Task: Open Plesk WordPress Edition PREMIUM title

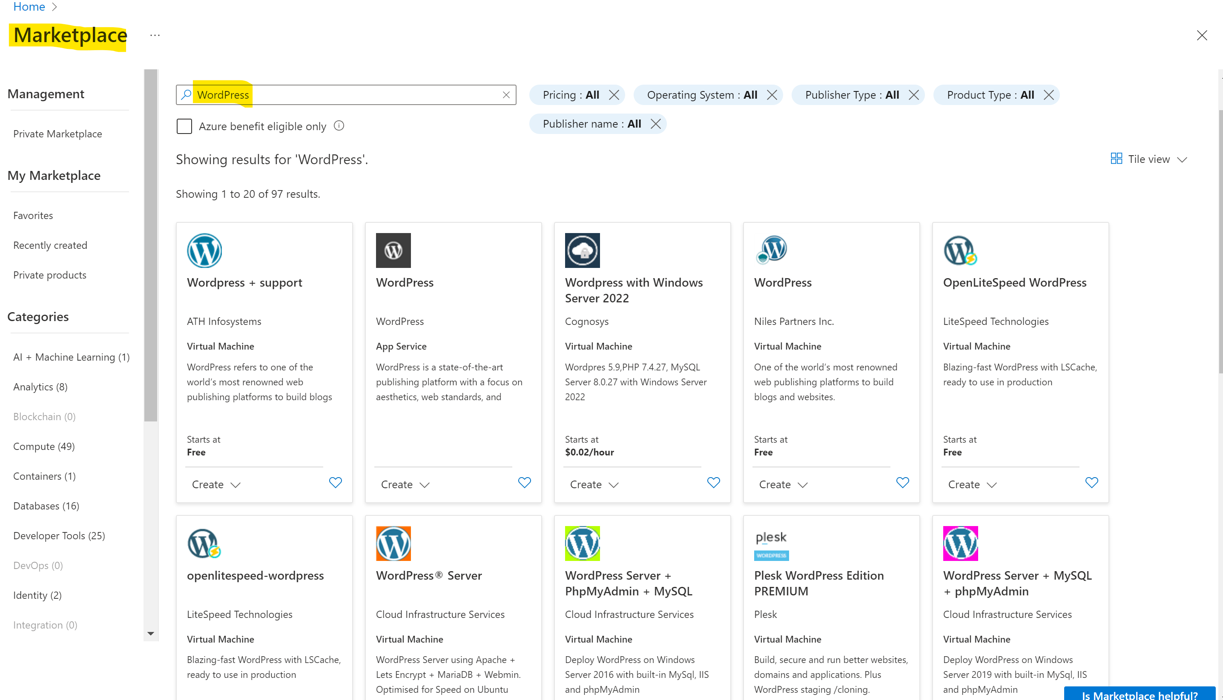Action: [x=819, y=583]
